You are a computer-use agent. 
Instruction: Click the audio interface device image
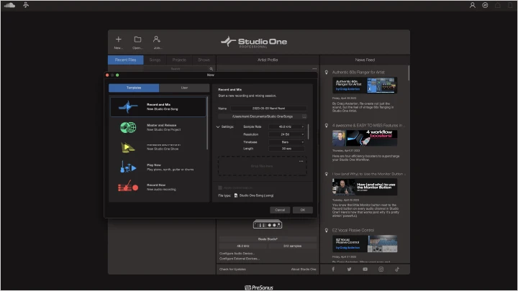tap(268, 225)
